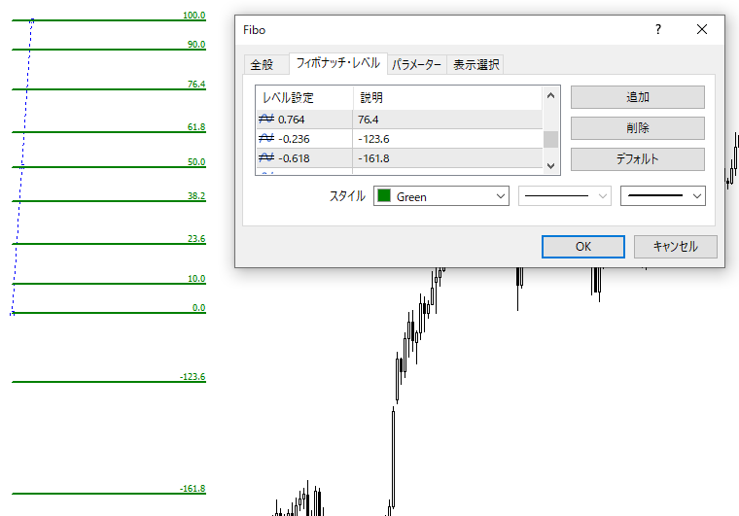
Task: Click the green color swatch
Action: (383, 196)
